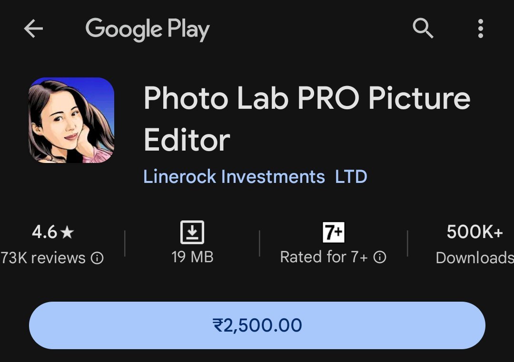This screenshot has height=362, width=514.
Task: Tap the info icon next to reviews
Action: [x=97, y=258]
